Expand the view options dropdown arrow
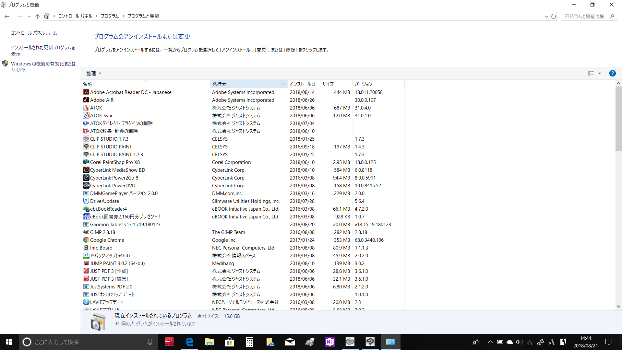 [600, 74]
